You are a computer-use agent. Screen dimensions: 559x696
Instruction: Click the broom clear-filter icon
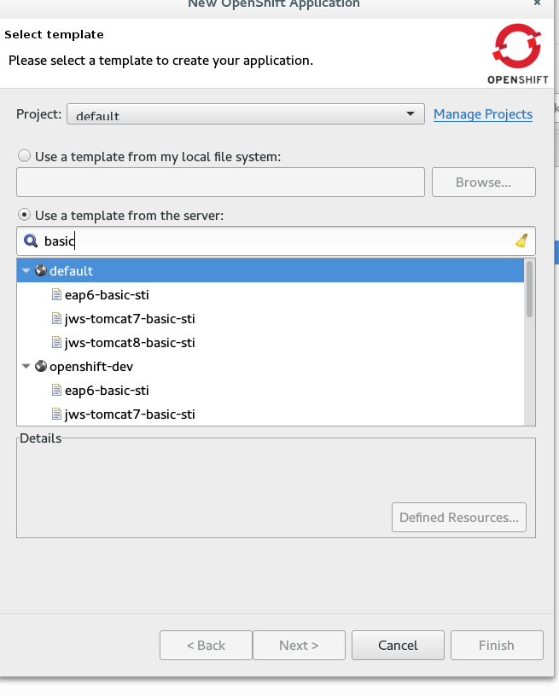click(521, 241)
